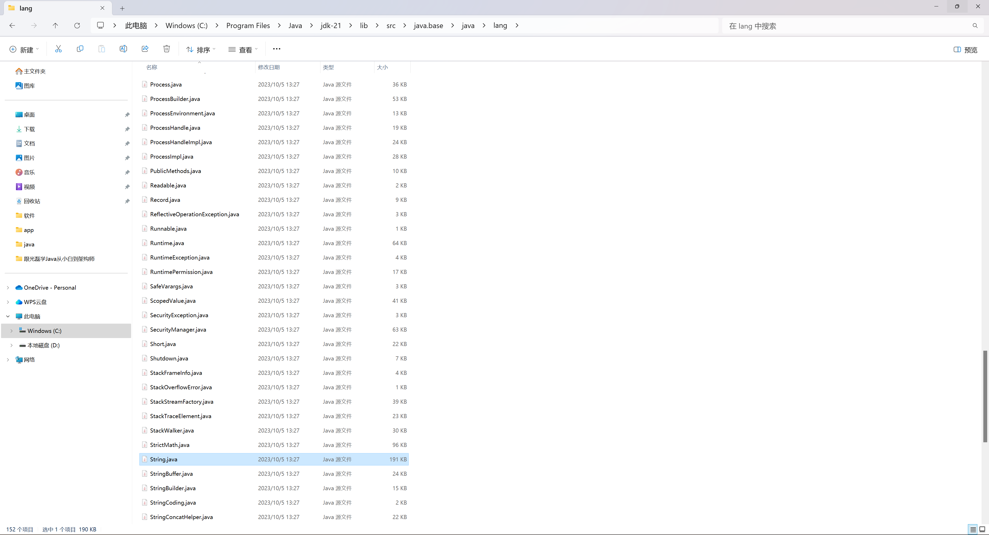Expand OneDrive - Personal tree node
Viewport: 989px width, 535px height.
click(x=8, y=288)
